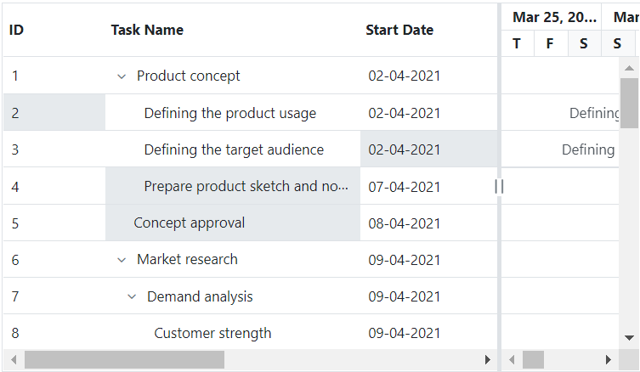Select the Mar 25 week timeline header
Image resolution: width=640 pixels, height=372 pixels.
click(553, 17)
